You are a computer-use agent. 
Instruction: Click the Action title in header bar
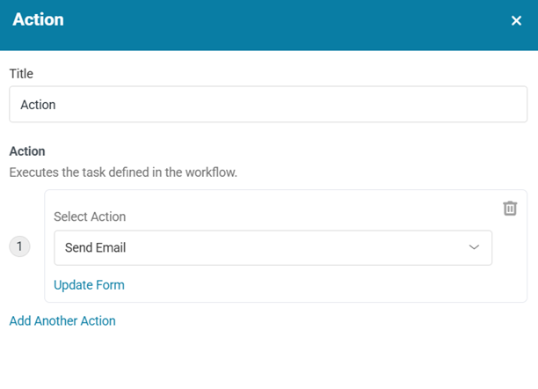[x=38, y=19]
